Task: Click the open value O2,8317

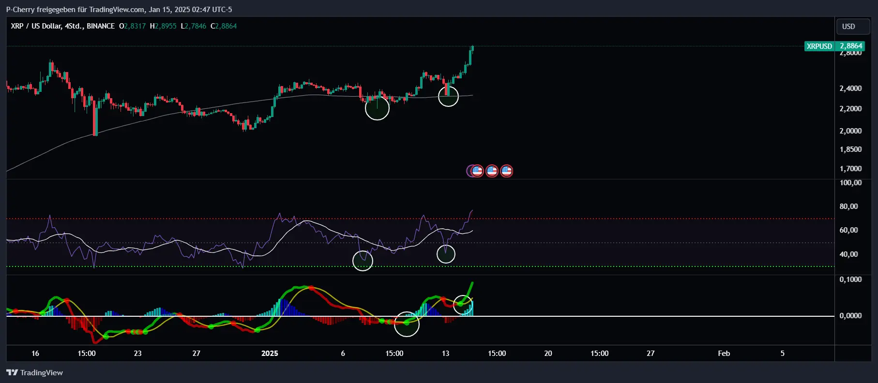Action: coord(132,26)
